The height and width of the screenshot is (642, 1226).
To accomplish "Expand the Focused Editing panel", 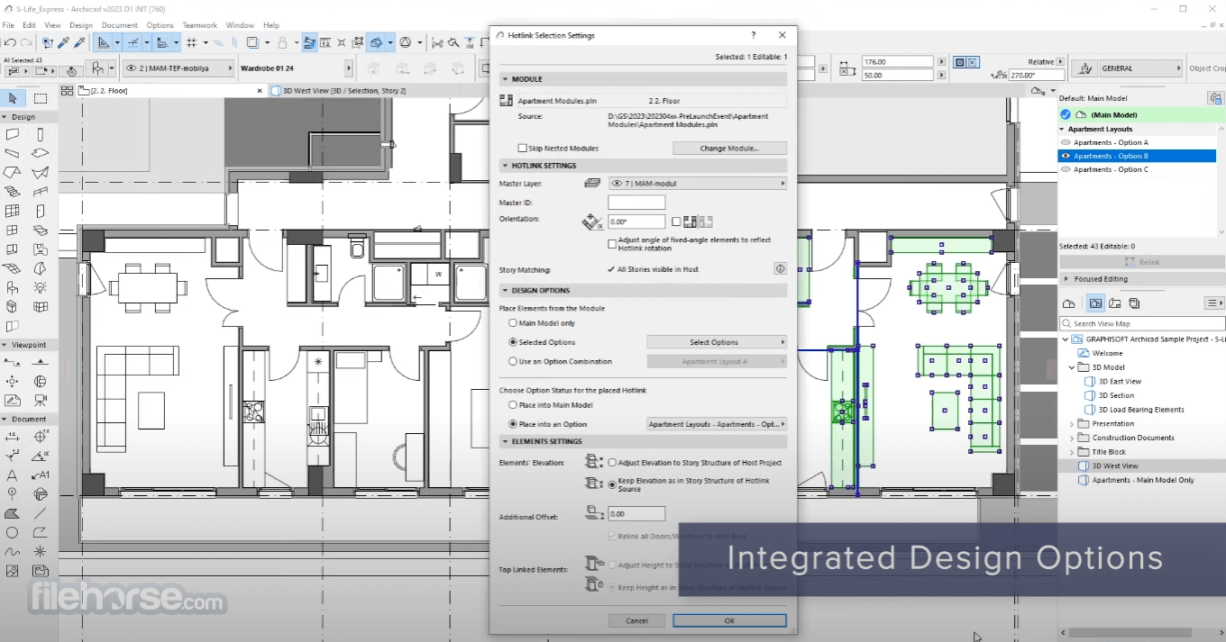I will 1141,279.
